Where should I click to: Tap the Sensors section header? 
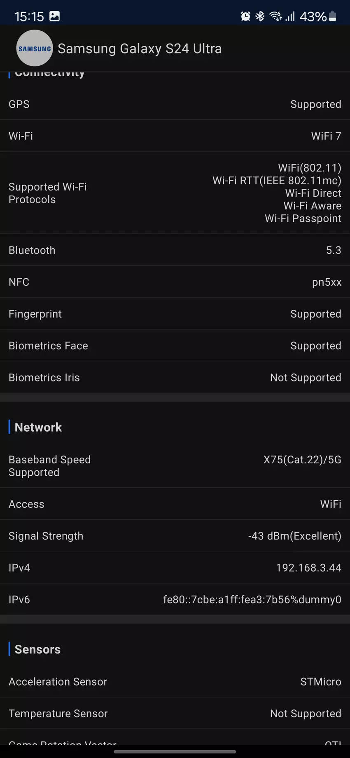pyautogui.click(x=37, y=649)
